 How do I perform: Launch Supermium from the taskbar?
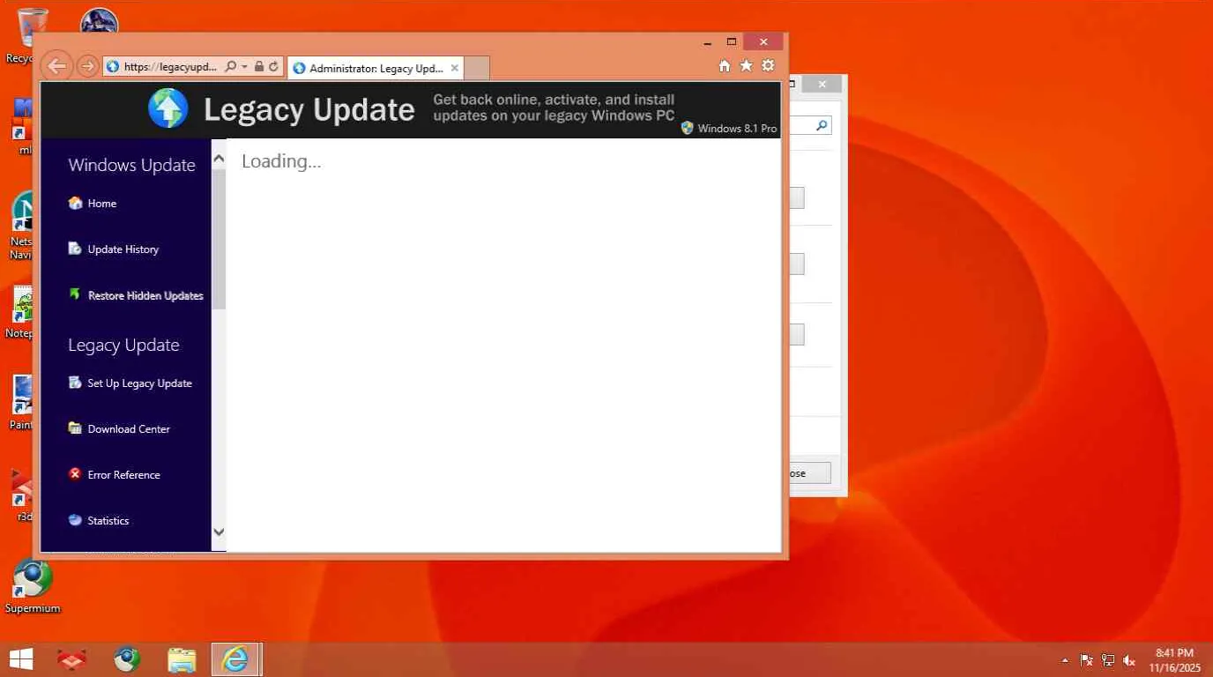128,659
